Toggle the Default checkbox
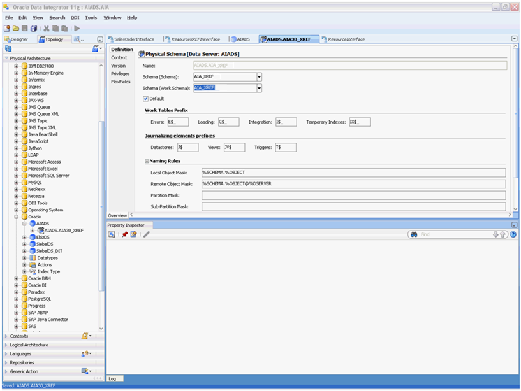The image size is (521, 391). (145, 99)
